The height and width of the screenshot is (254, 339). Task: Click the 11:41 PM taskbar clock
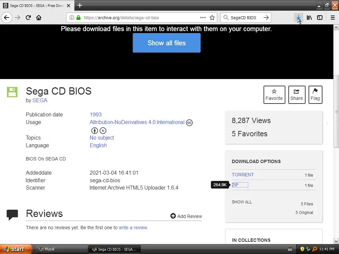[x=326, y=249]
